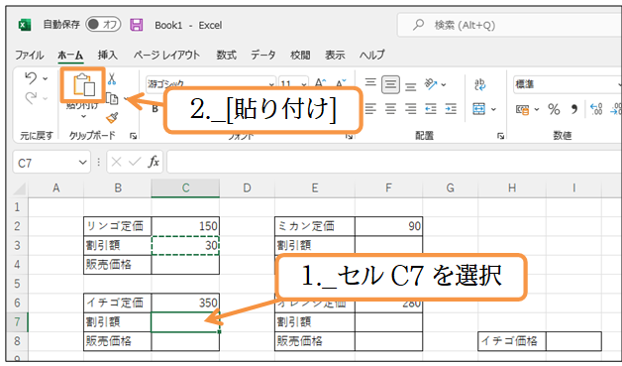Viewport: 622px width, 366px height.
Task: Click the Paste clipboard icon
Action: 84,84
